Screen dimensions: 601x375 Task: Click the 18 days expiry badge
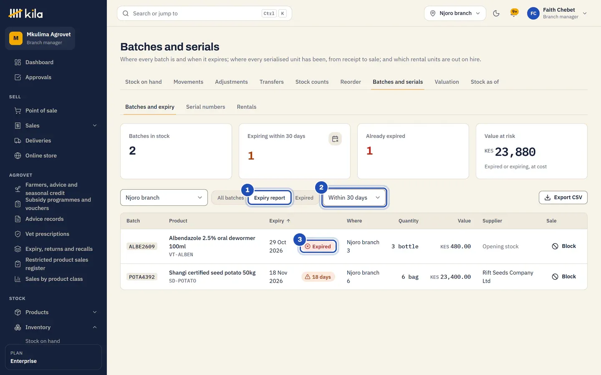(318, 277)
